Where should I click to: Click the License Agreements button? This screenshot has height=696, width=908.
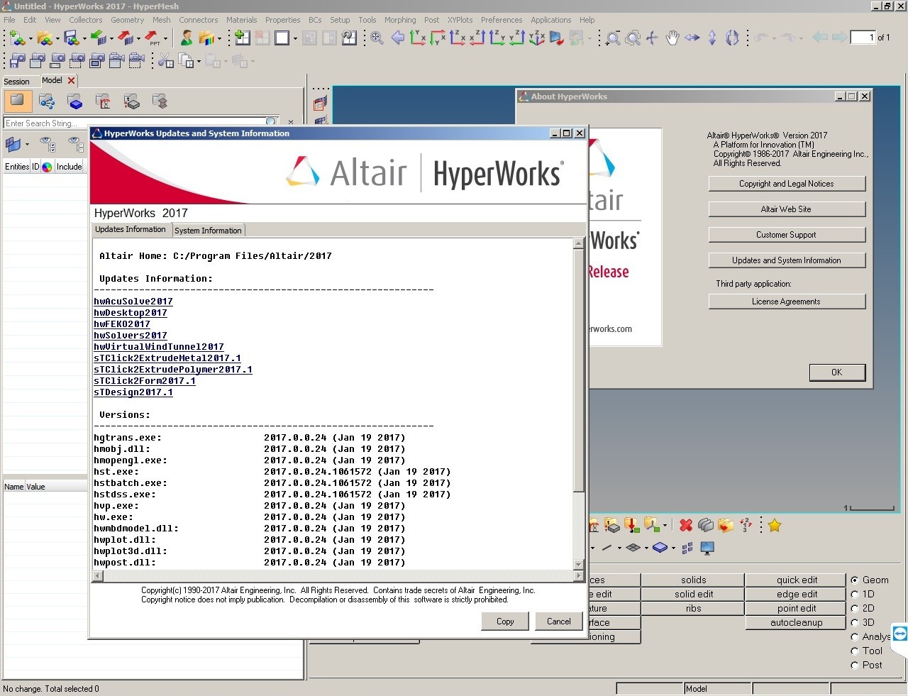click(x=787, y=302)
